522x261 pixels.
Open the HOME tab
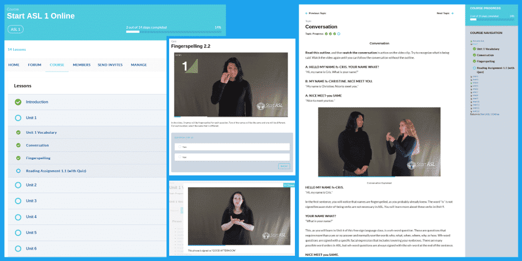(14, 65)
